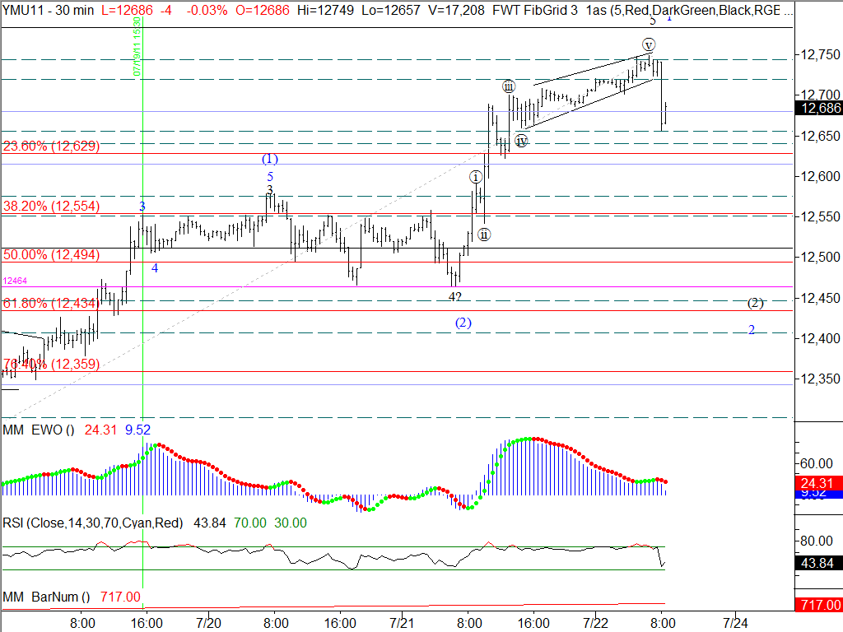
Task: Click the red 717.00 BarNum value box
Action: (x=818, y=606)
